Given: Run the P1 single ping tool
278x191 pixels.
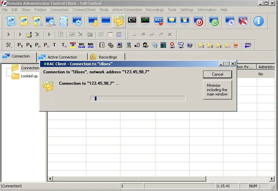Looking at the screenshot, I should tap(20, 45).
